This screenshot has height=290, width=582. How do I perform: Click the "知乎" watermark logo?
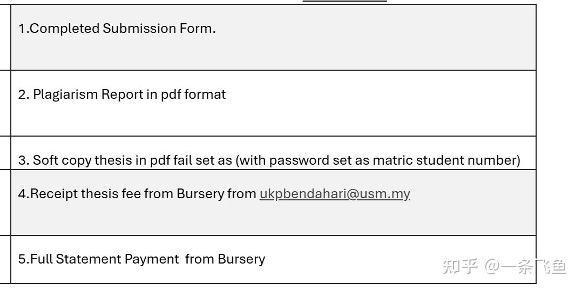pos(460,266)
